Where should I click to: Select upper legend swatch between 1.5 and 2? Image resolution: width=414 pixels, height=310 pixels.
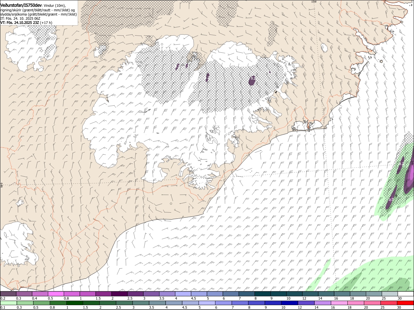click(103, 294)
